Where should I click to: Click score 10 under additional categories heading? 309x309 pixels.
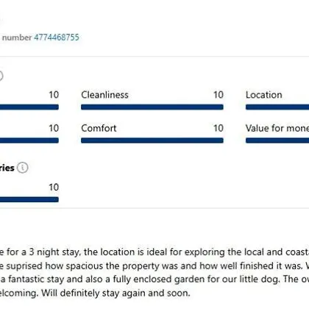click(x=54, y=188)
